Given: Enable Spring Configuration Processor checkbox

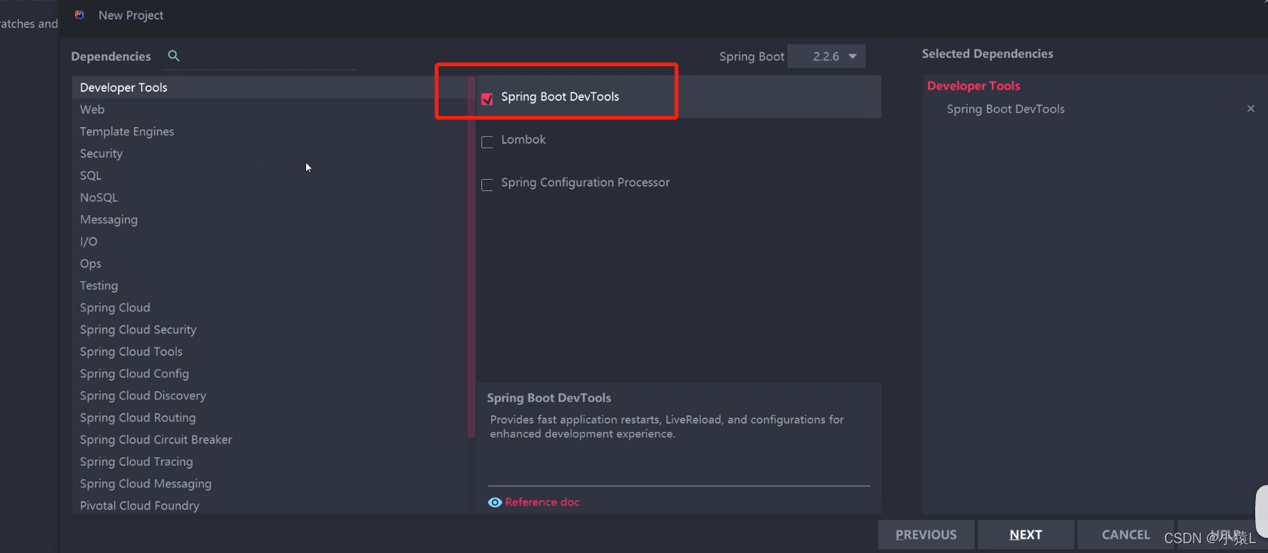Looking at the screenshot, I should pos(487,184).
